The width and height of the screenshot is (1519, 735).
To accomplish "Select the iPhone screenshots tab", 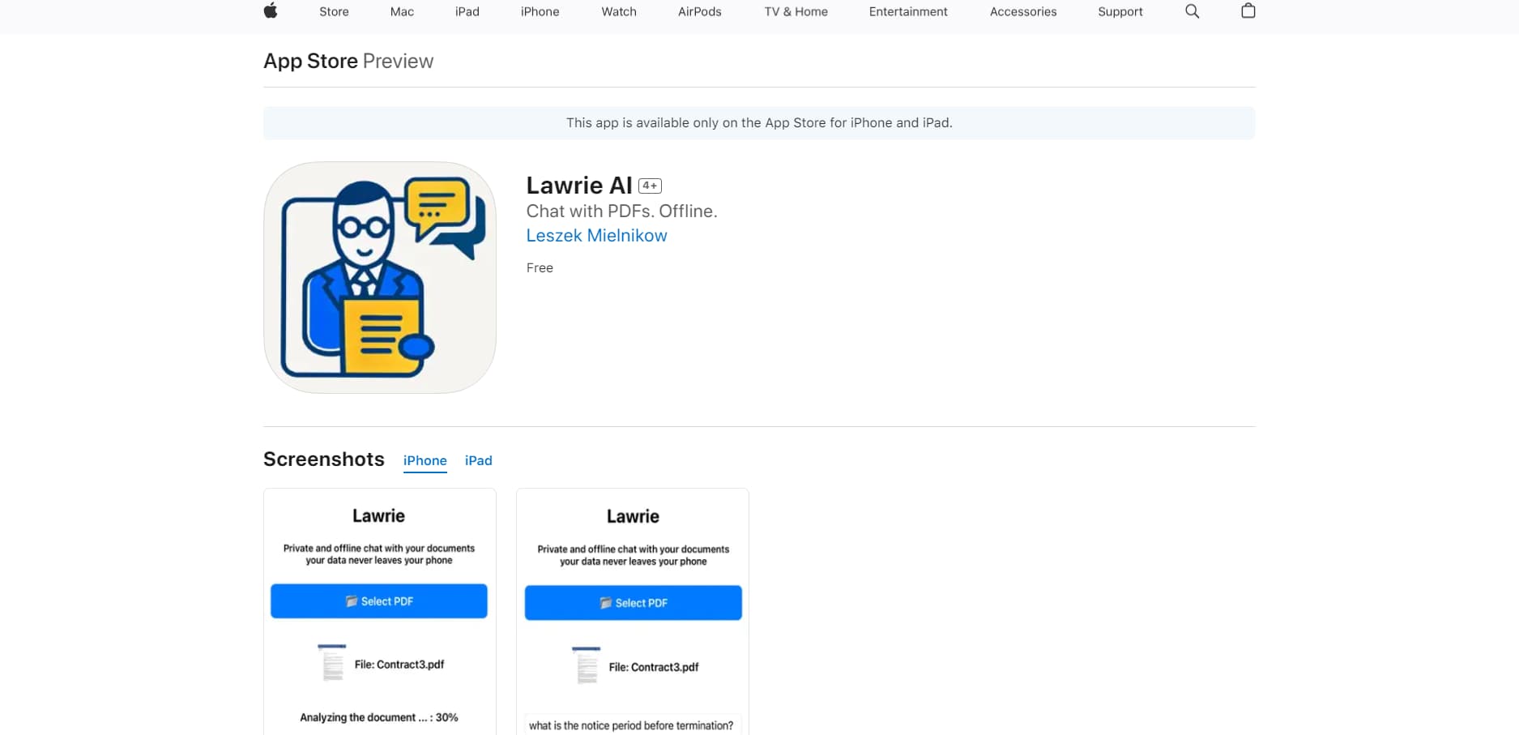I will coord(425,460).
